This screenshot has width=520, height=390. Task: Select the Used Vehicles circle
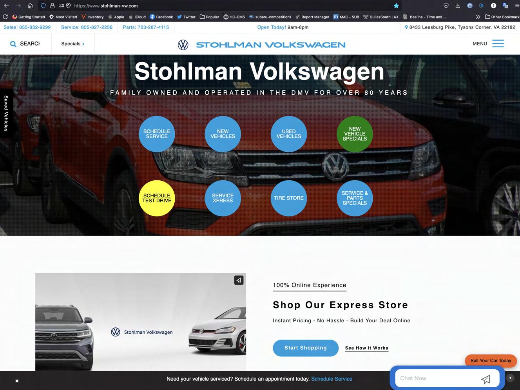[x=289, y=134]
